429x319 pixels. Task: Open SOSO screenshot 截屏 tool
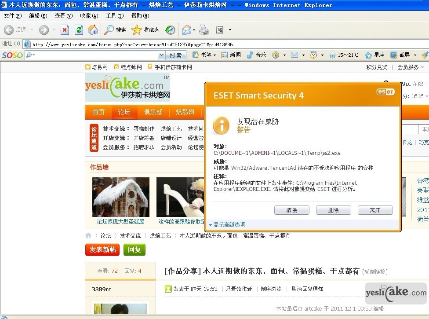(x=400, y=55)
